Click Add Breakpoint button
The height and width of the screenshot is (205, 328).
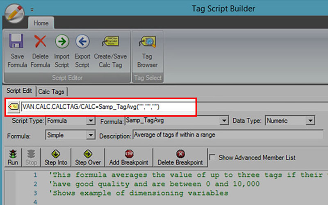129,157
